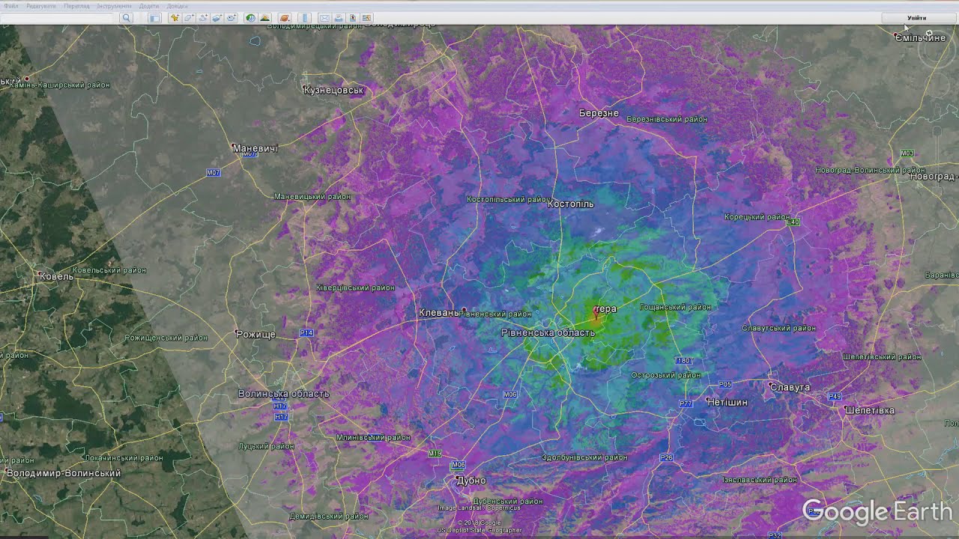Open the Перегляд menu
Viewport: 959px width, 539px height.
pos(76,6)
